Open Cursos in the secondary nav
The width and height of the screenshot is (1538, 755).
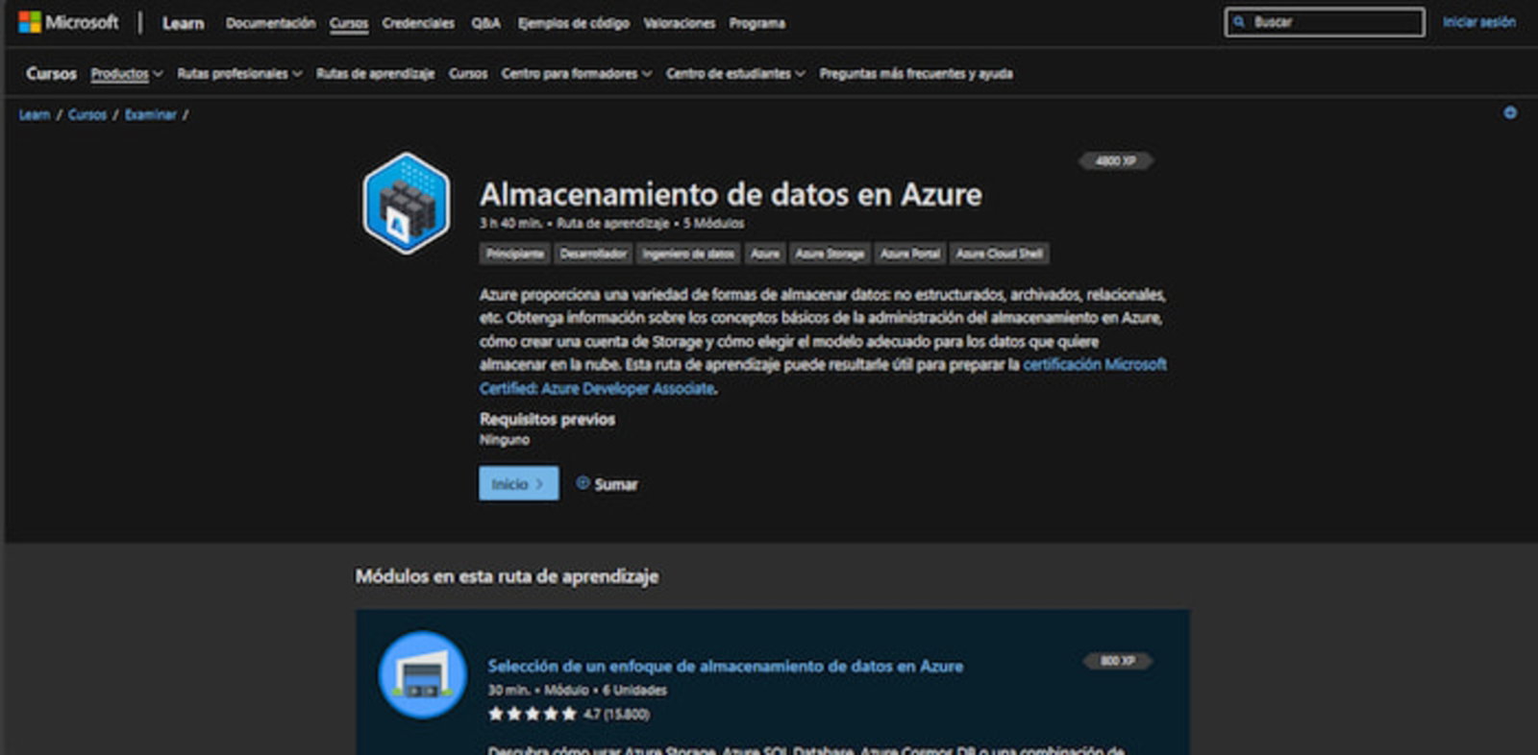[x=468, y=73]
